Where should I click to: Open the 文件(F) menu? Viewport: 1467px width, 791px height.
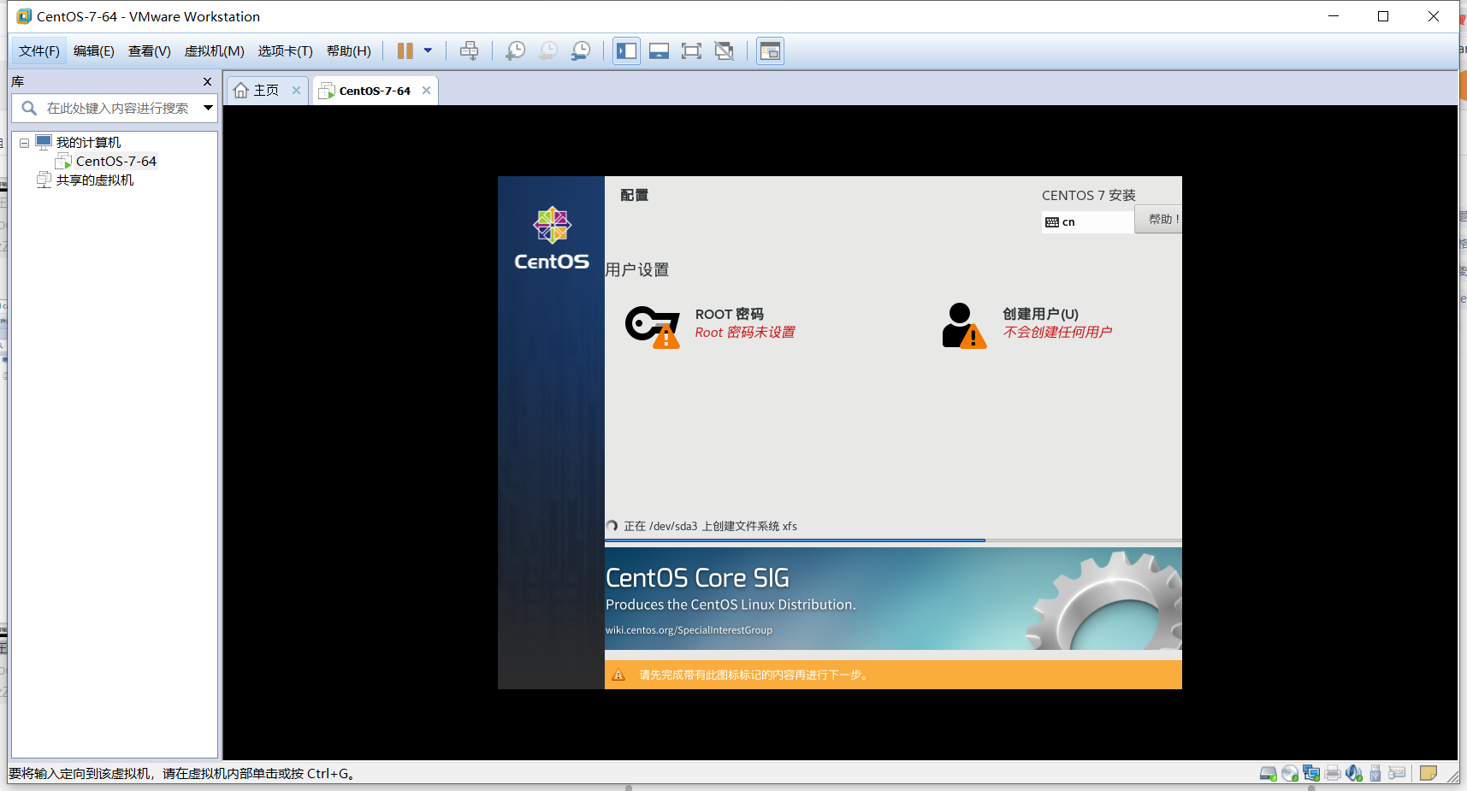(39, 51)
